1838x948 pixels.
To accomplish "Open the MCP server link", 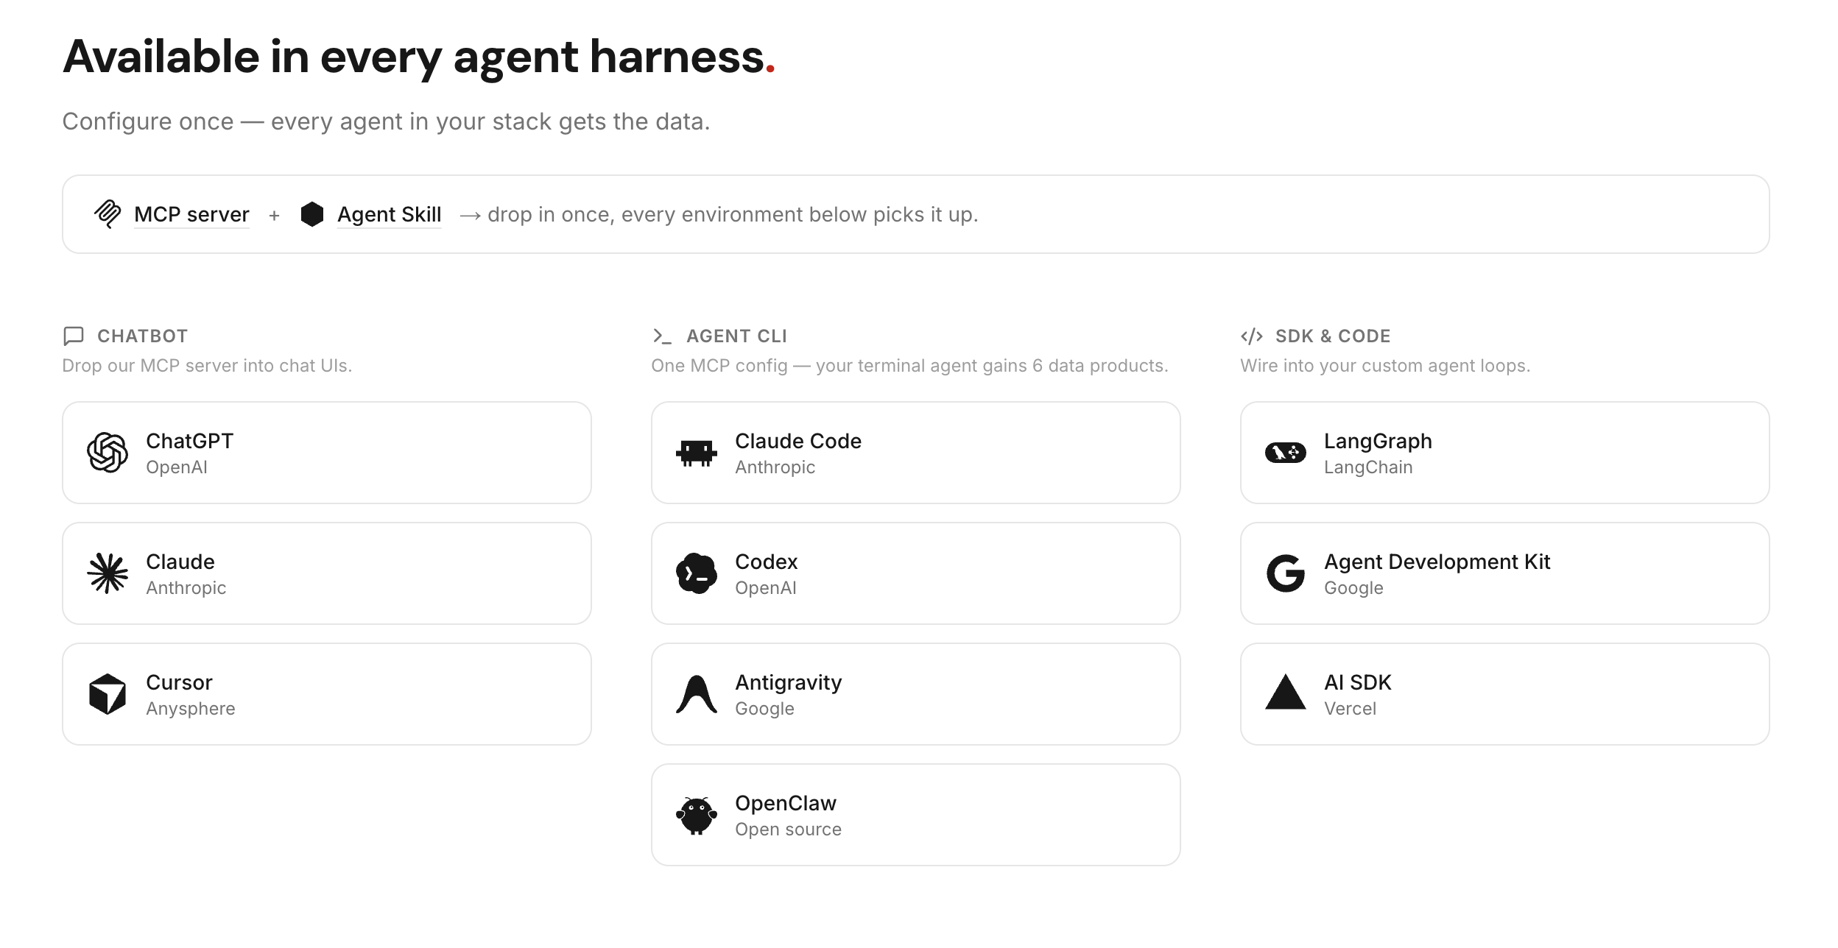I will point(191,214).
